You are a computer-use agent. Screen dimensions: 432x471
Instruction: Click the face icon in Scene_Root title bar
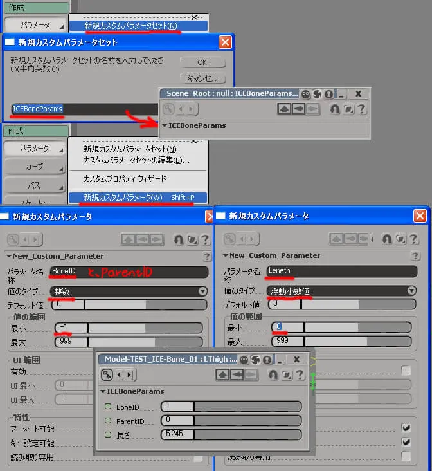(x=305, y=95)
